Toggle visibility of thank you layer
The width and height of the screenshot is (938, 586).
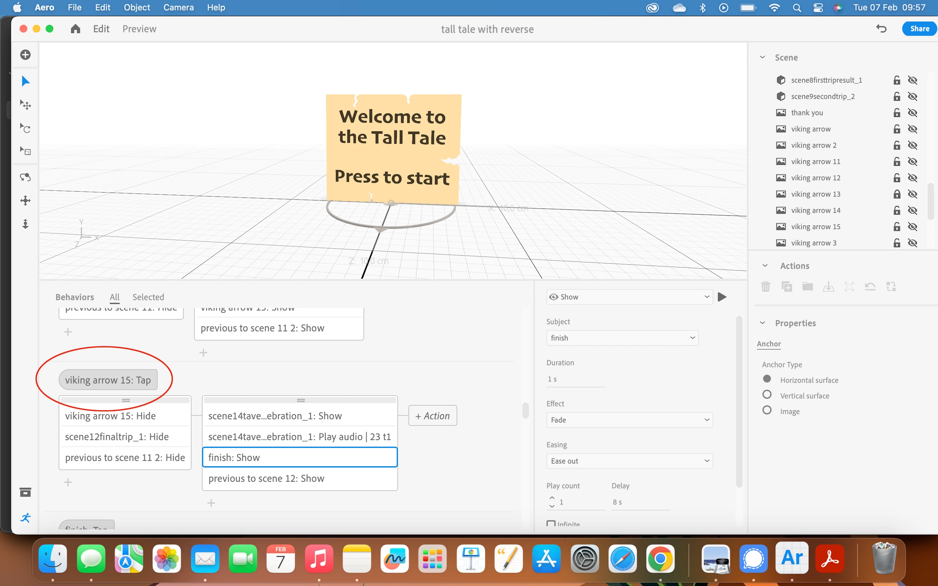pyautogui.click(x=912, y=113)
